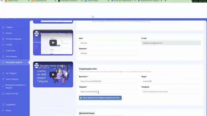Click channel avatar on bot connection video
The image size is (207, 116).
(x=37, y=34)
